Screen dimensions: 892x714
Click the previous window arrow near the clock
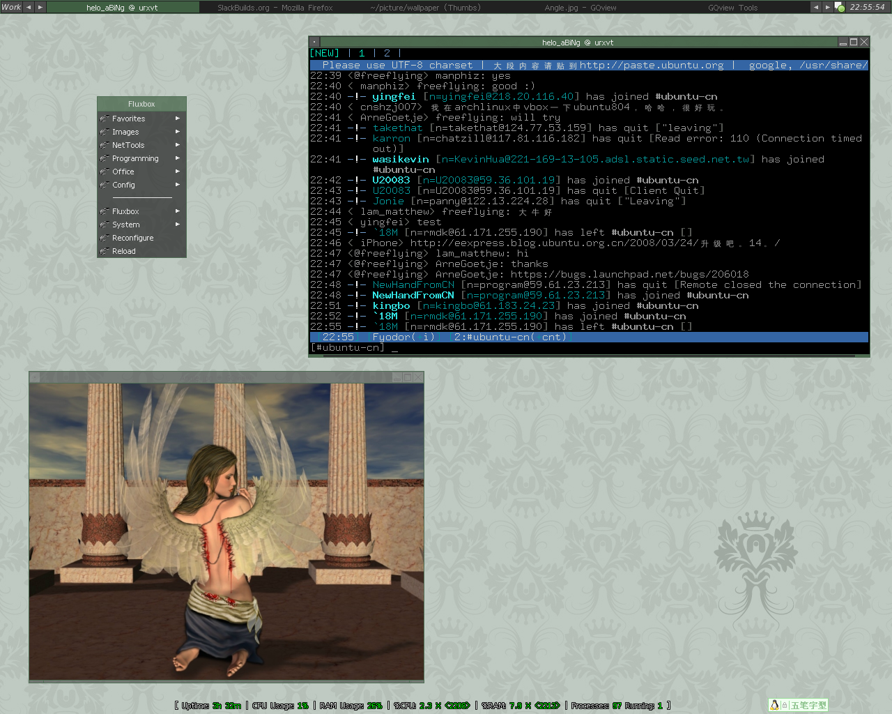tap(816, 7)
